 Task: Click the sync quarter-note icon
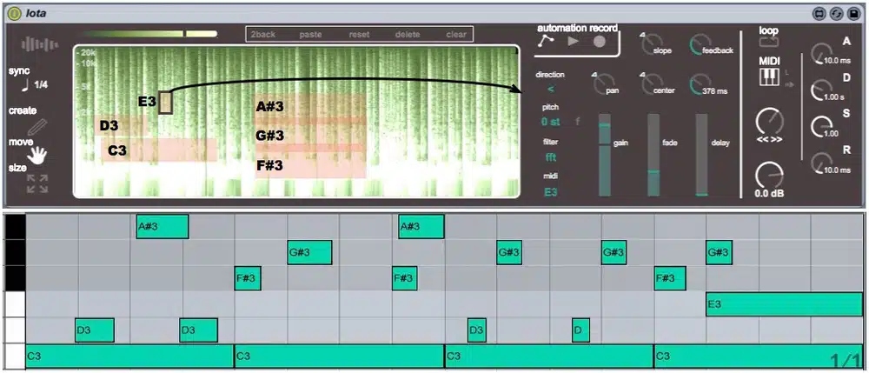[25, 85]
